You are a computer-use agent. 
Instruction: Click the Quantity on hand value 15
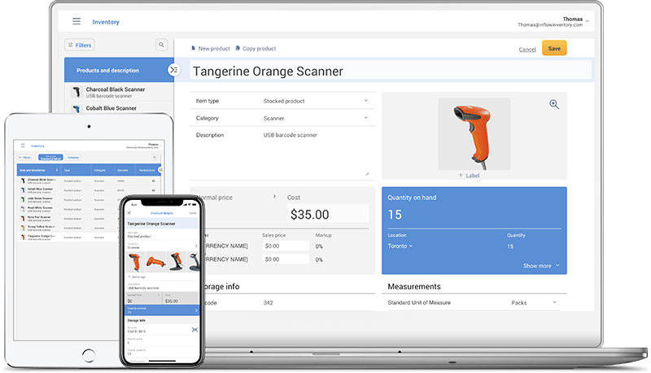[x=395, y=215]
